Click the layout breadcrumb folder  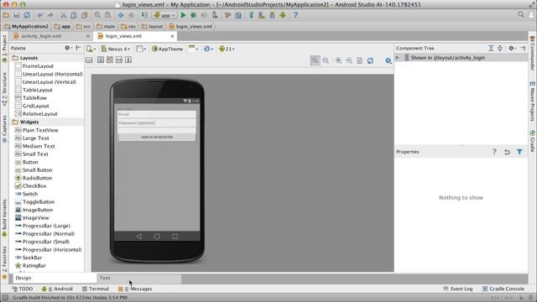point(153,26)
